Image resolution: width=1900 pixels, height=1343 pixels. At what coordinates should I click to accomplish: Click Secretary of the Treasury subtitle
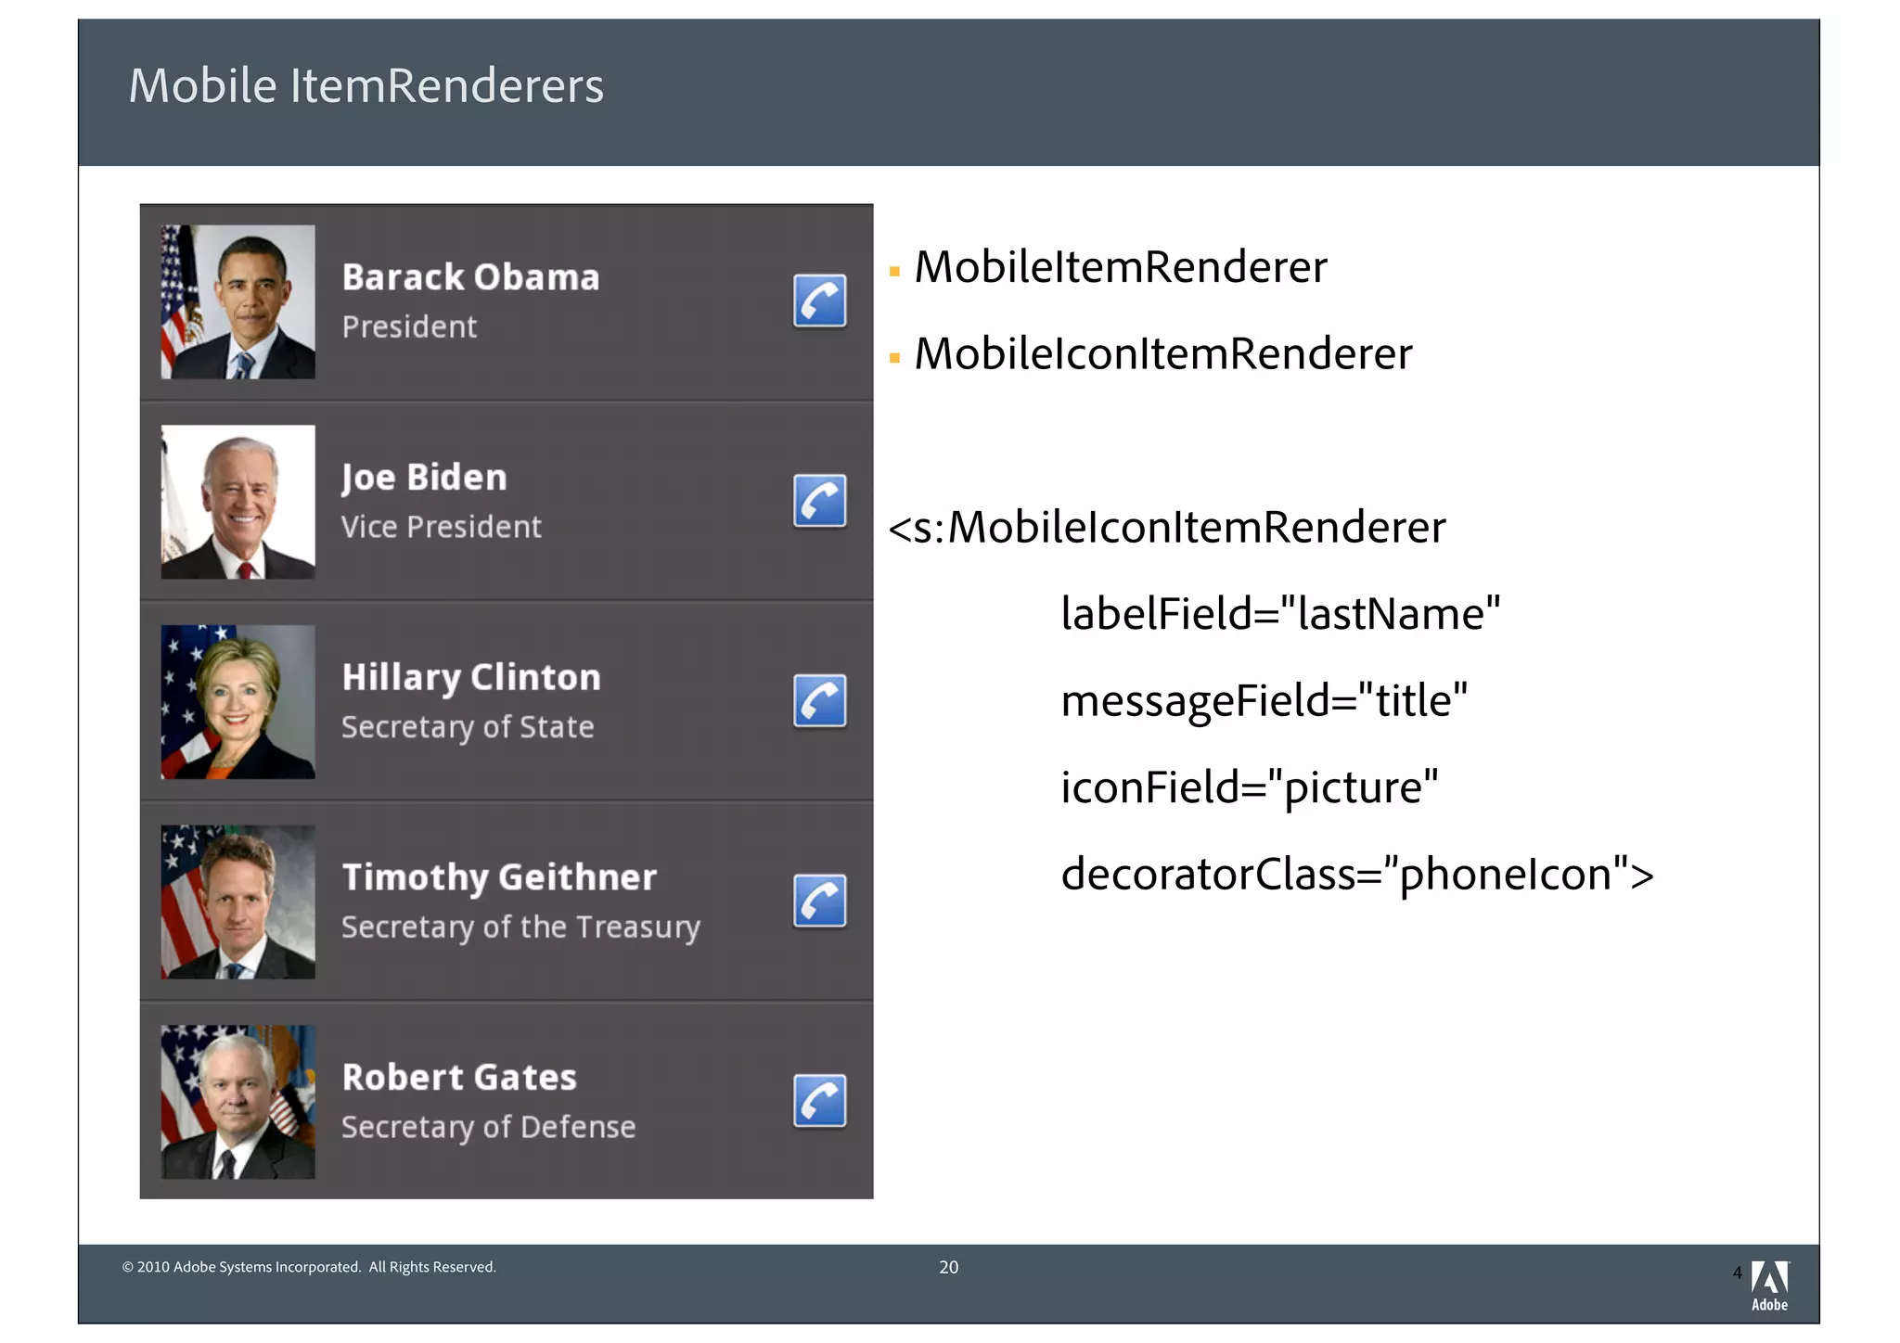[x=520, y=927]
